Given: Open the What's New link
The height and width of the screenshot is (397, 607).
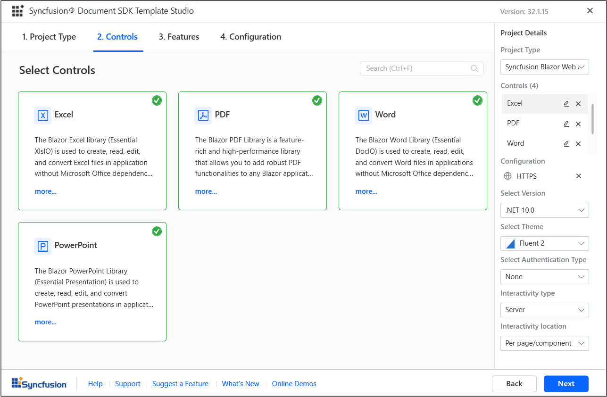Looking at the screenshot, I should tap(240, 383).
